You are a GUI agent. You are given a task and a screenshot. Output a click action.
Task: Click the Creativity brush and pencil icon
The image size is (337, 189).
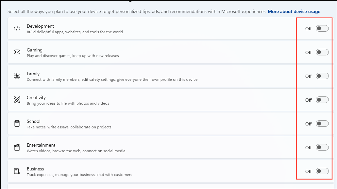pos(17,100)
